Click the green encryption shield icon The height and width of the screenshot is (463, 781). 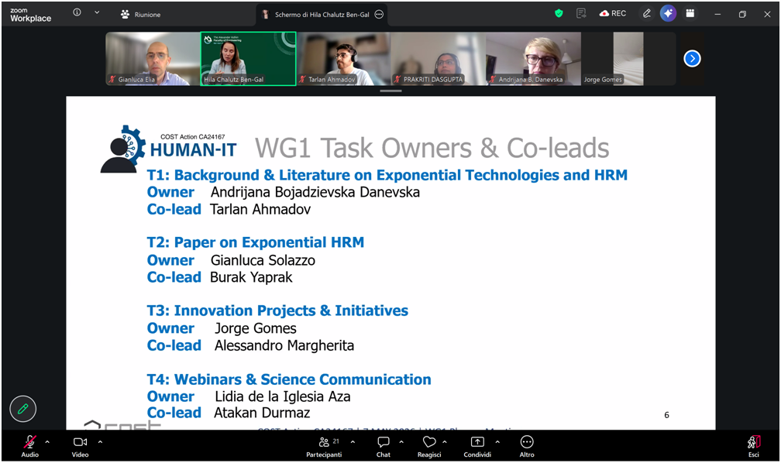(x=559, y=13)
